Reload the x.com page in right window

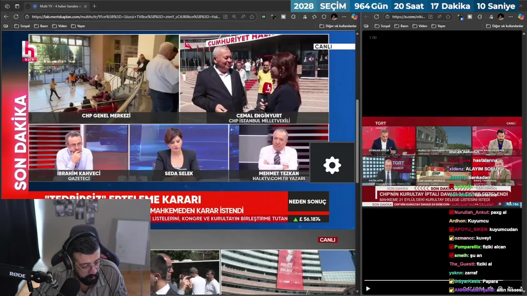(376, 17)
